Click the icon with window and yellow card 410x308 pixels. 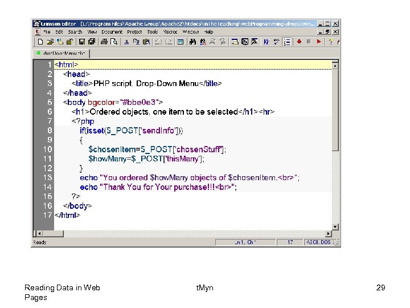point(235,42)
